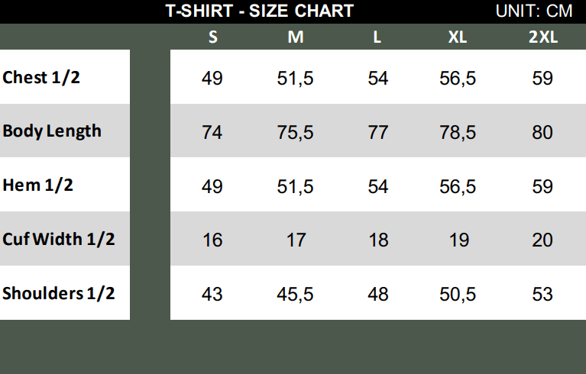
Task: Select the Shoulders value 43 for S
Action: (212, 295)
